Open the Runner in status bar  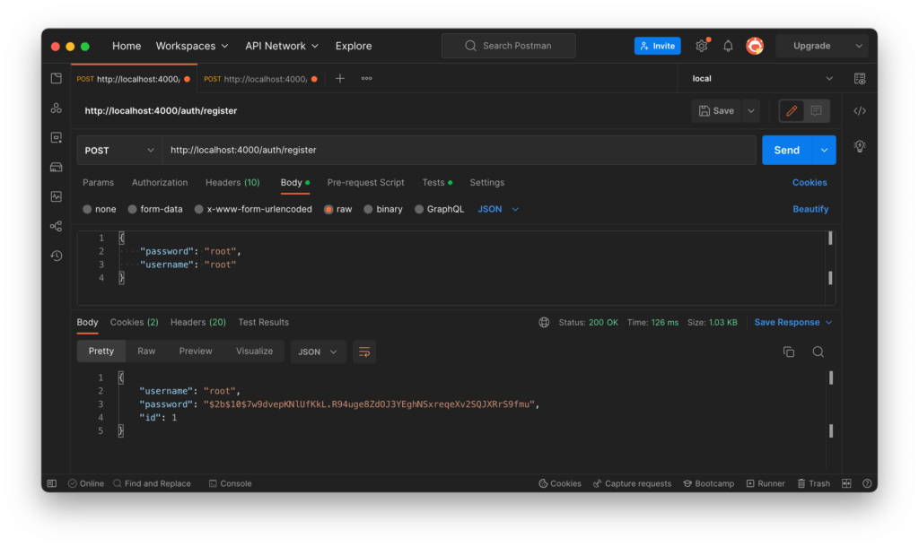[766, 483]
